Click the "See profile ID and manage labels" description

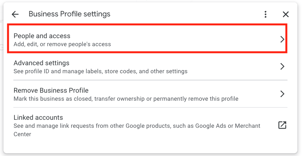tap(57, 71)
